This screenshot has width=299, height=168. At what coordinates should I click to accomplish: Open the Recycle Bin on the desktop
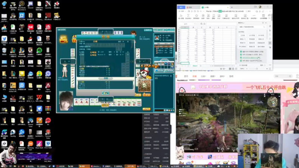point(4,52)
